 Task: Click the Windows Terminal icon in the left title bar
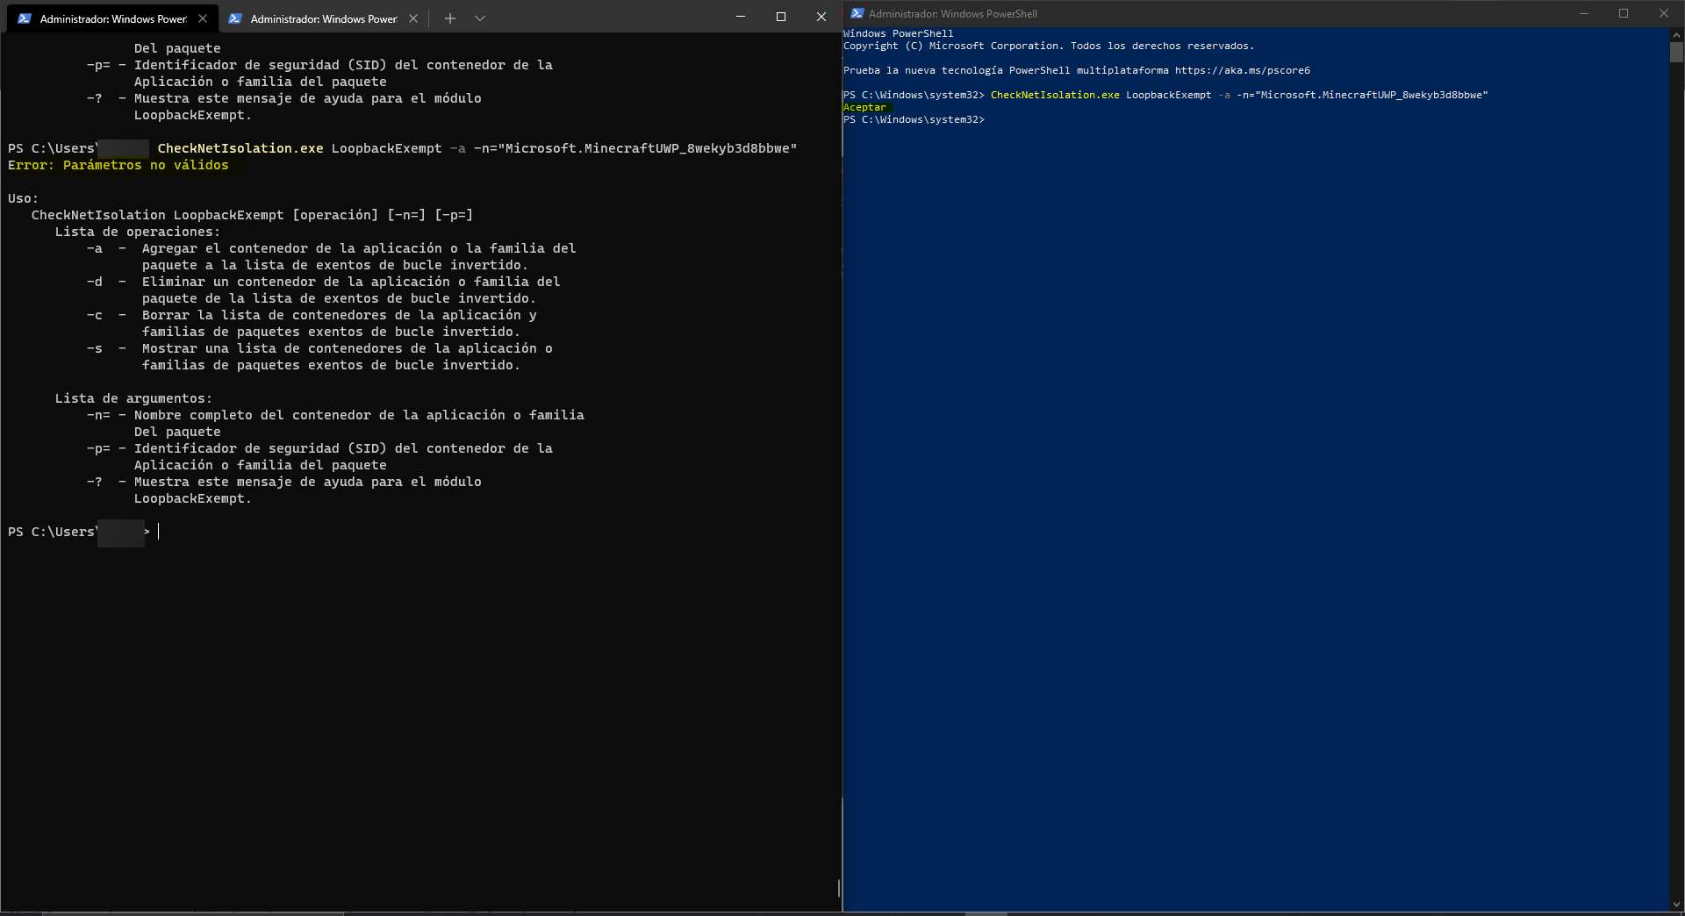(x=23, y=18)
